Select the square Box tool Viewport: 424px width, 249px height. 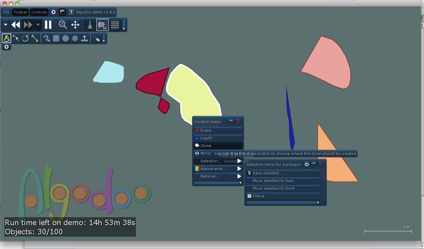[56, 38]
